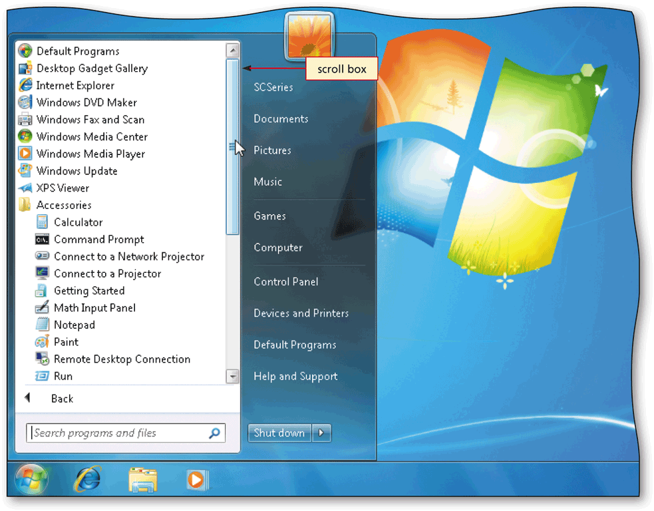Image resolution: width=654 pixels, height=511 pixels.
Task: Click the Getting Started icon
Action: (x=42, y=290)
